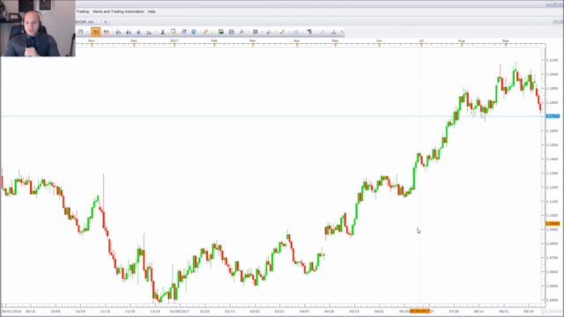Click the orange 1.09404 price label
The width and height of the screenshot is (564, 317).
coord(553,224)
